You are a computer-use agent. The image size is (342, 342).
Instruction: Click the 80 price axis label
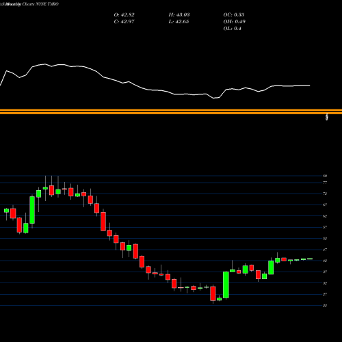click(x=325, y=176)
